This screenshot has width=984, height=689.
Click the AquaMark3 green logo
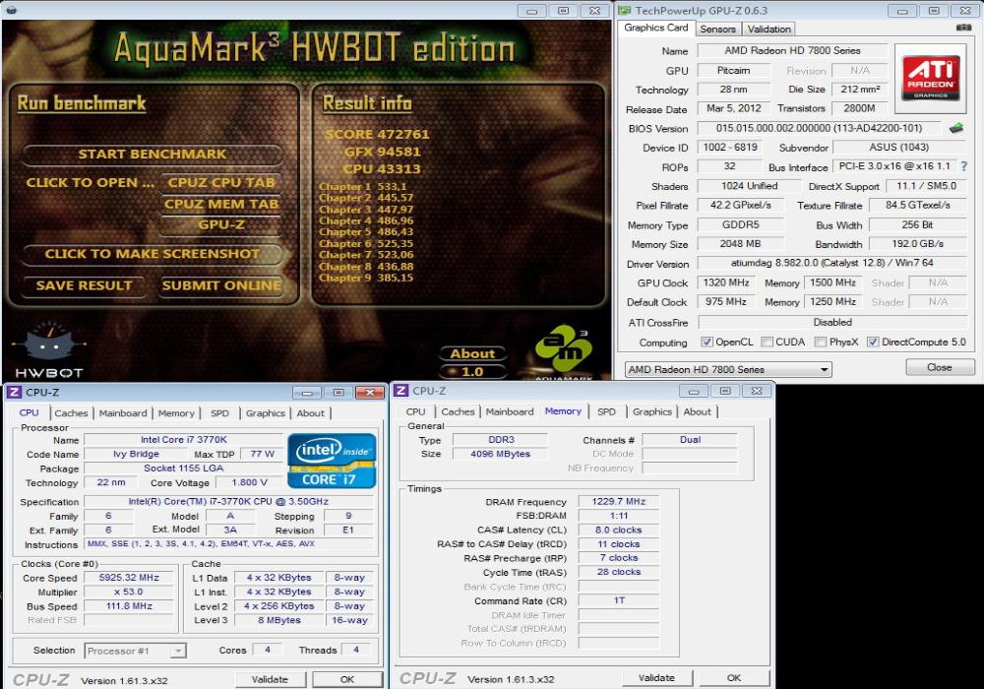pyautogui.click(x=563, y=350)
